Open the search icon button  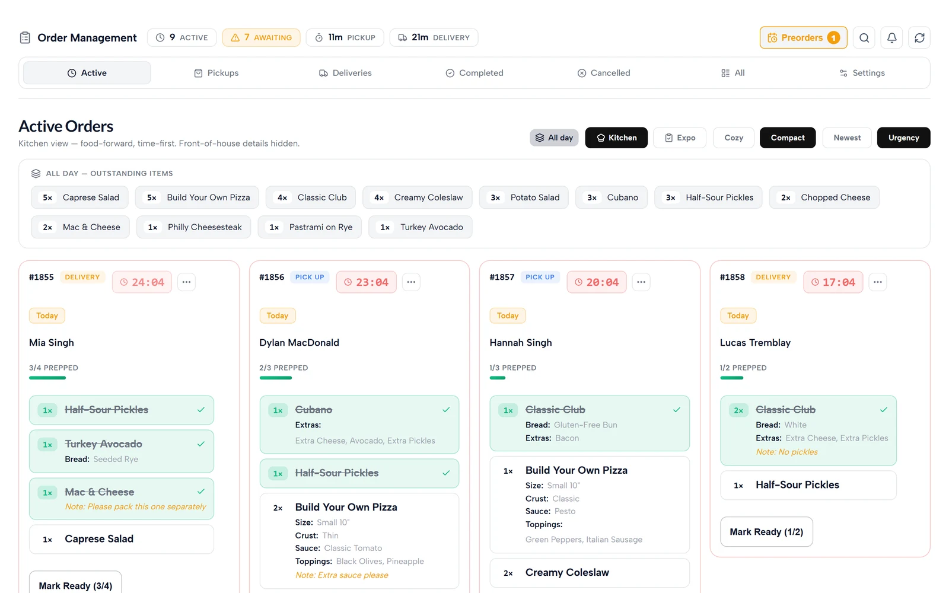(864, 38)
